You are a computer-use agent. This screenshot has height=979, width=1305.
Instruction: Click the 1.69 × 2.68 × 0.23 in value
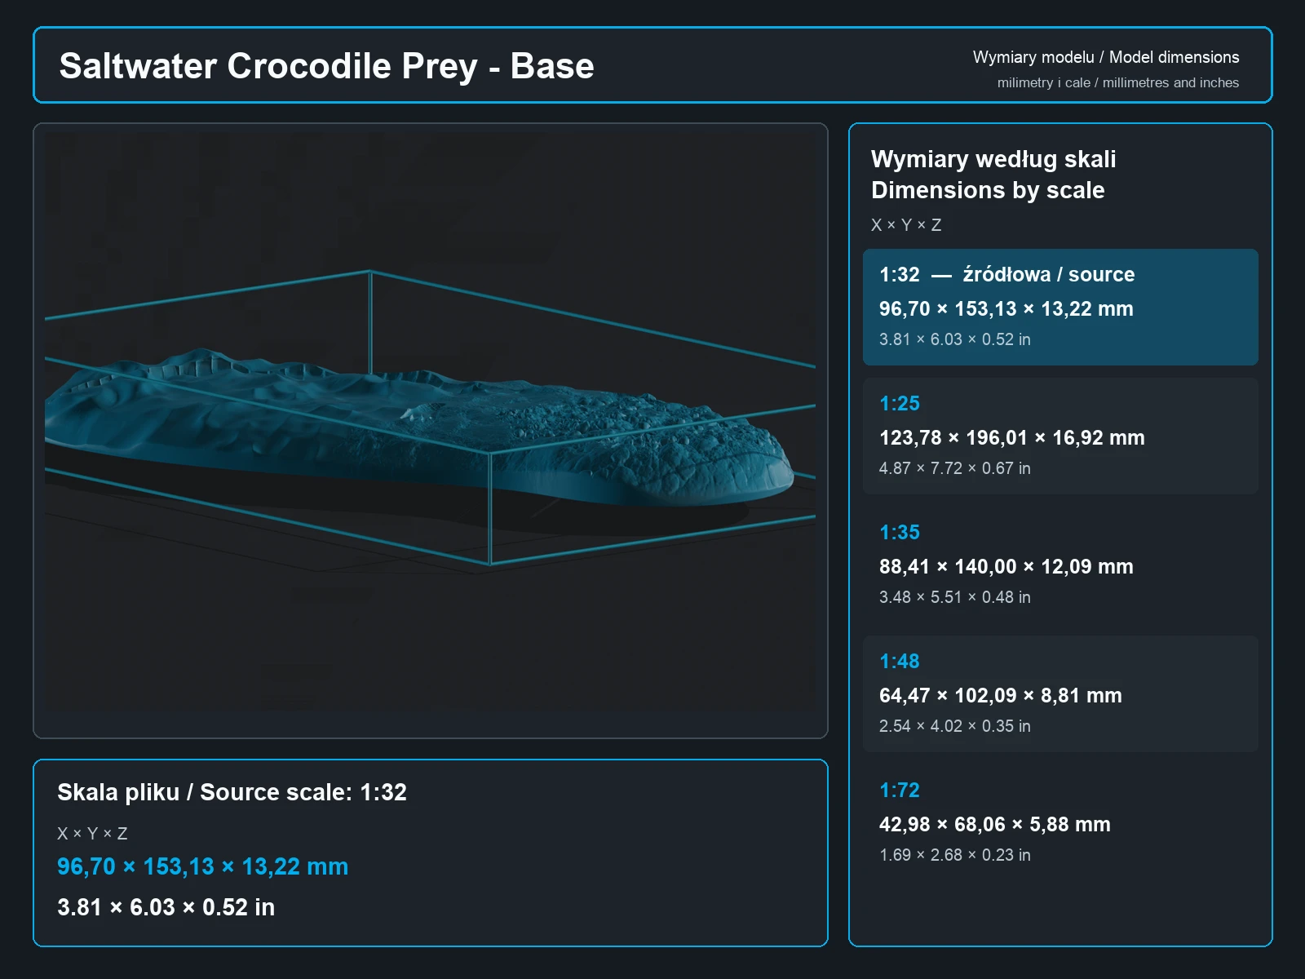click(954, 855)
